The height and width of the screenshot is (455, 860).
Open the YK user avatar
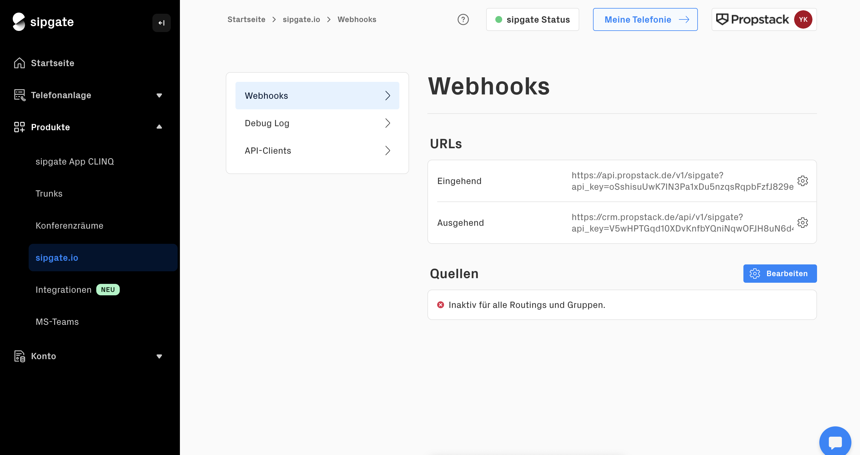click(x=803, y=19)
